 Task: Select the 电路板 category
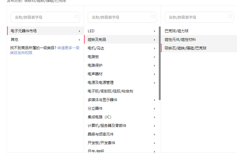93,57
